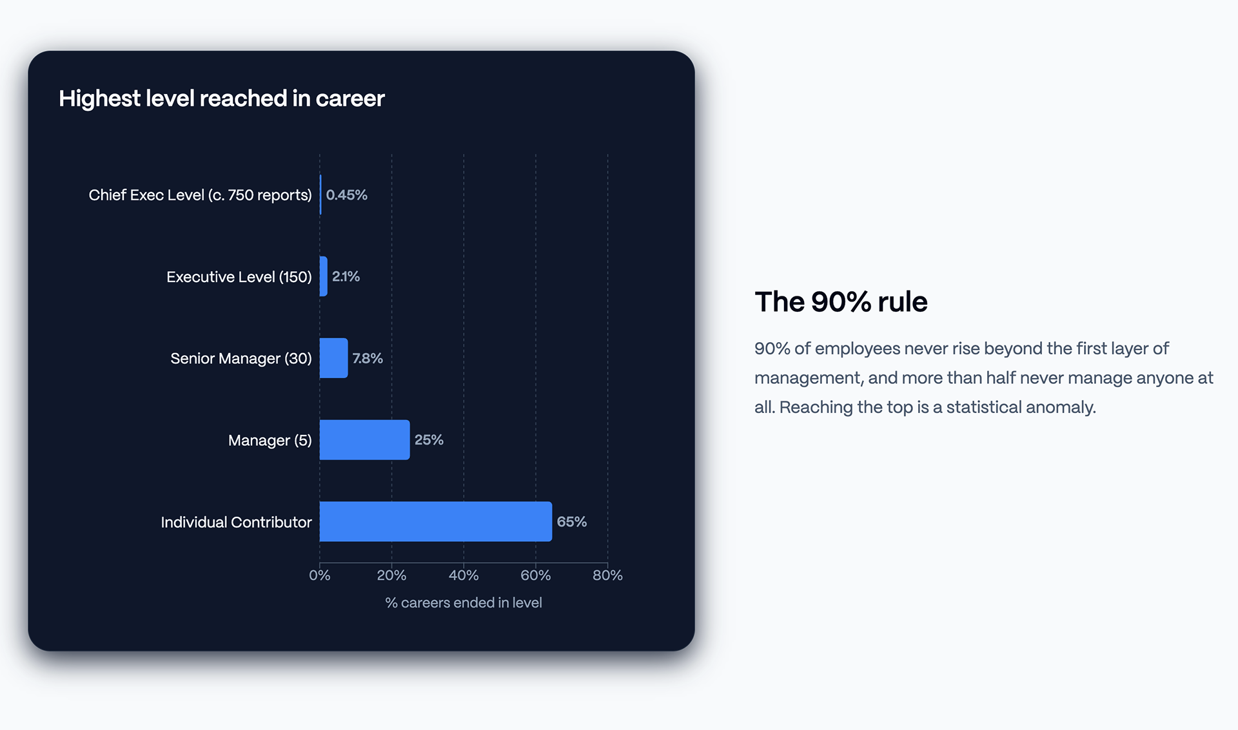Click the 40% x-axis tick label

click(x=464, y=575)
